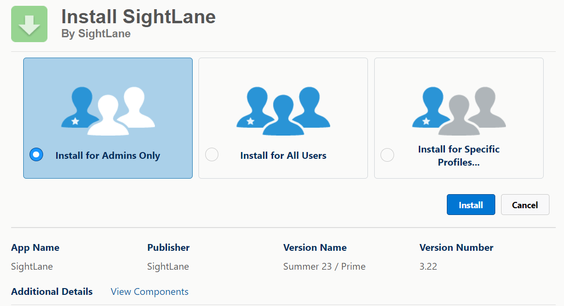Click the Publisher column header
The height and width of the screenshot is (306, 564).
pos(168,247)
